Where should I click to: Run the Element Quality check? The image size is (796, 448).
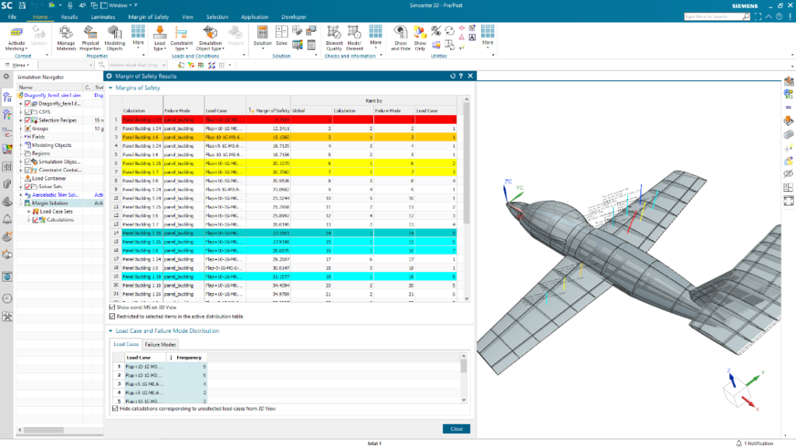pyautogui.click(x=334, y=33)
